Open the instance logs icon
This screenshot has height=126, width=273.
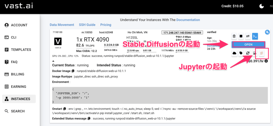tap(255, 53)
